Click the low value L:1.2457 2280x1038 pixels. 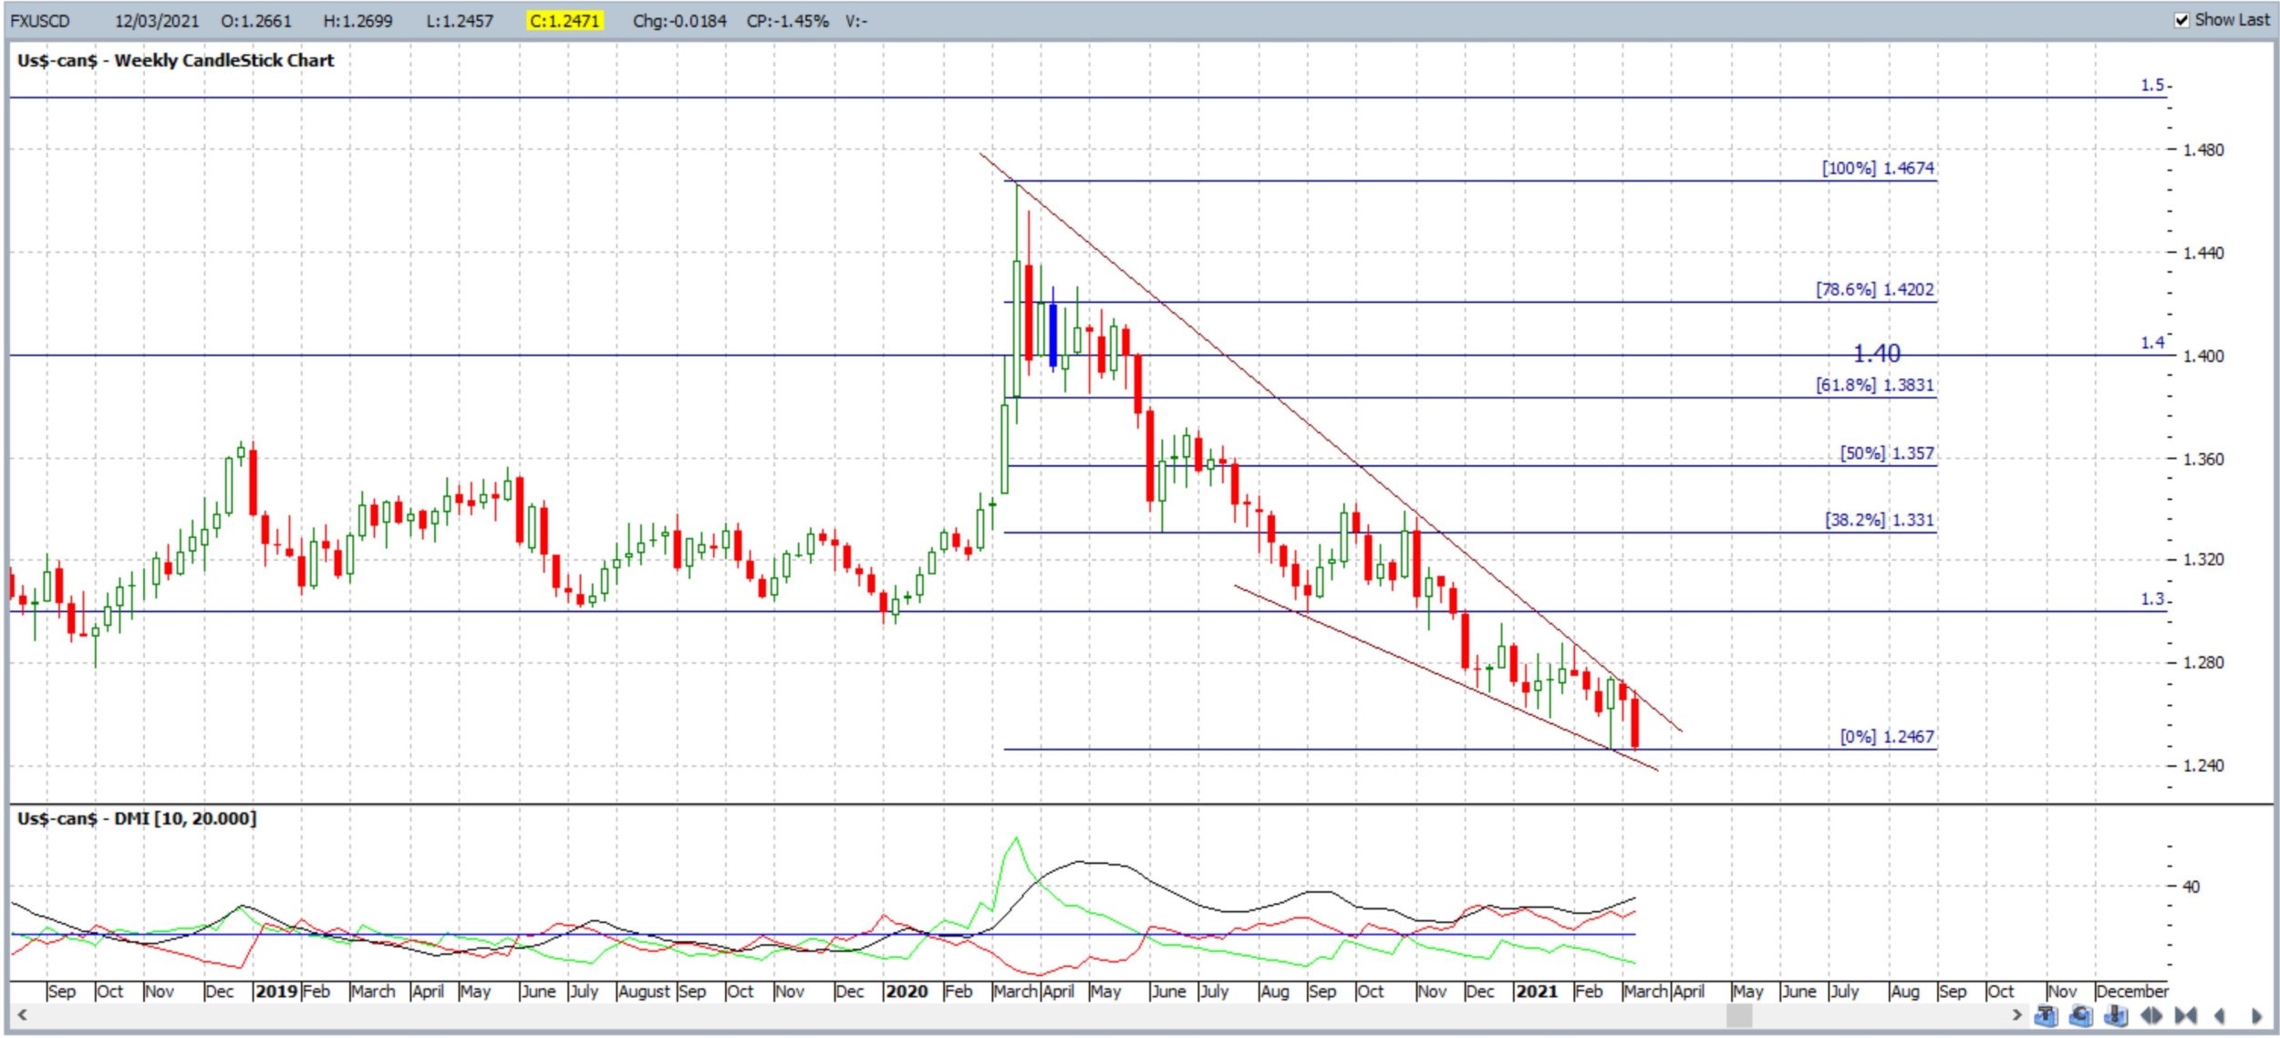click(460, 21)
